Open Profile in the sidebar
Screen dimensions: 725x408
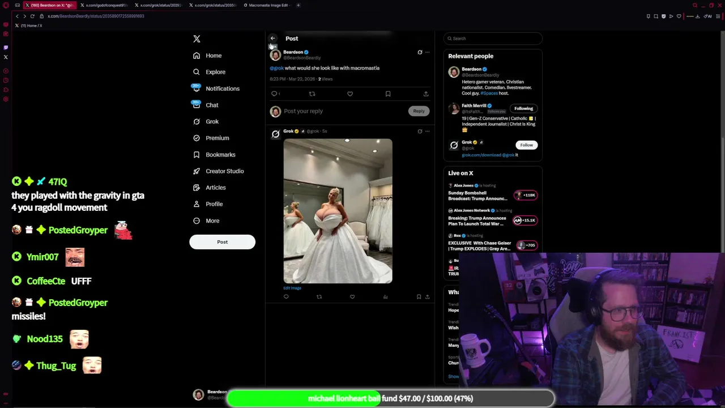pos(208,203)
